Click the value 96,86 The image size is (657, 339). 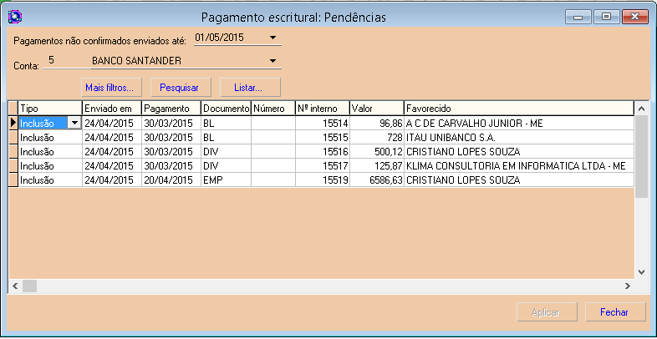pos(377,123)
